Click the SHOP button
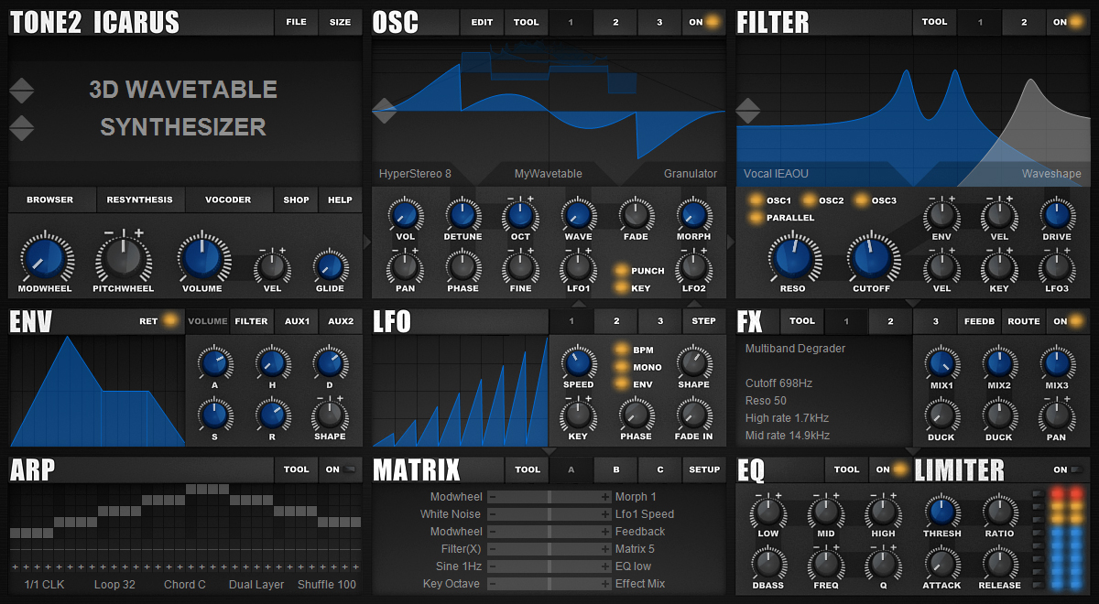The height and width of the screenshot is (604, 1099). [296, 200]
